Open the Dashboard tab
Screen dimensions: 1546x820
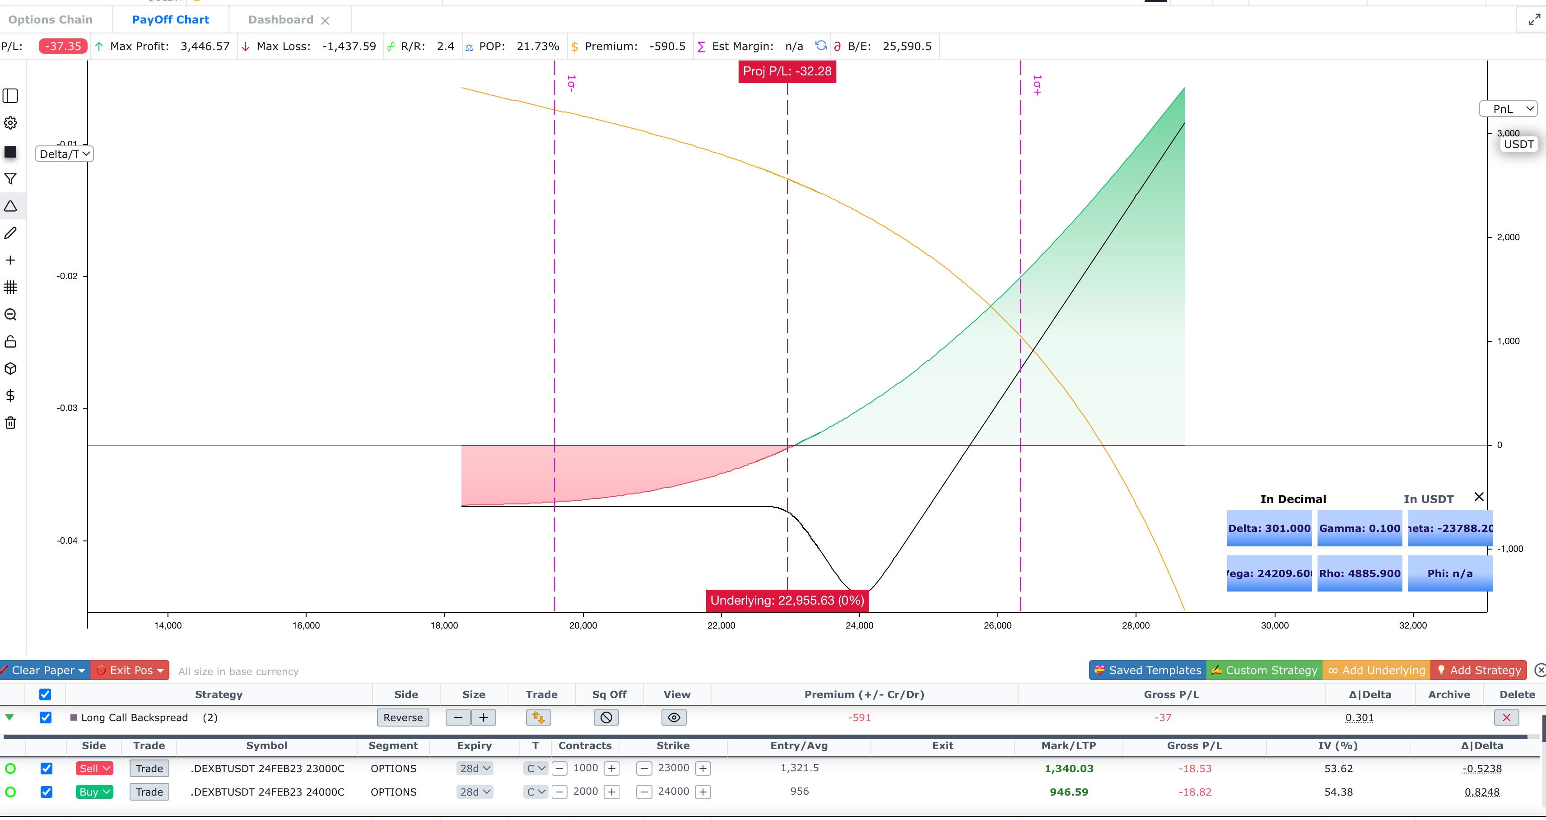[x=280, y=20]
